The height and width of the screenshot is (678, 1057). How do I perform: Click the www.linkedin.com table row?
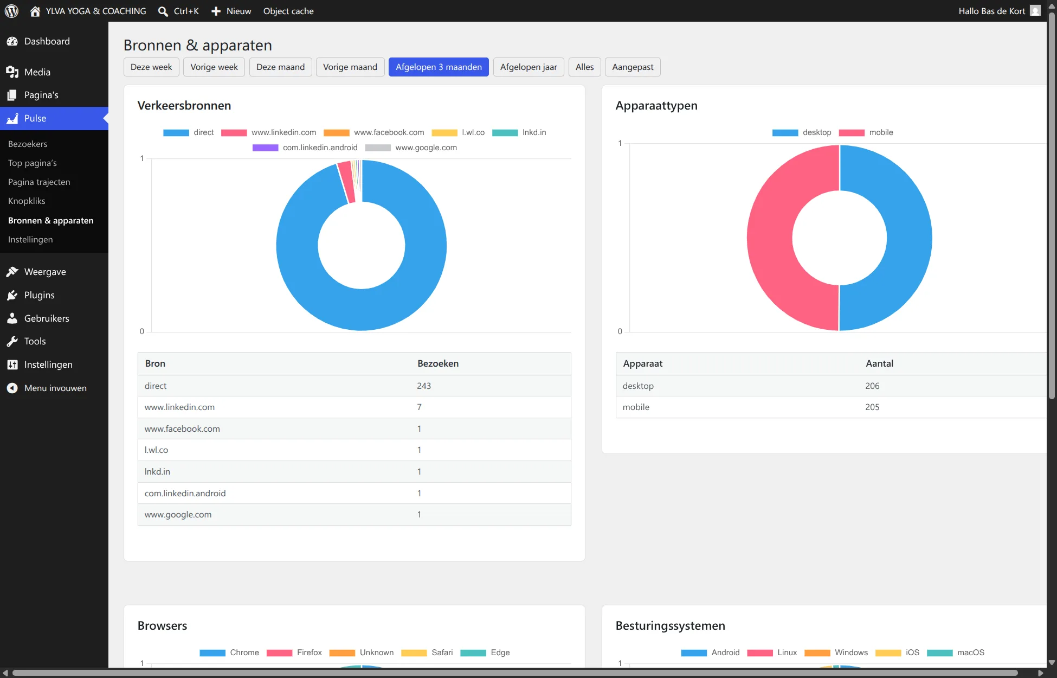355,407
